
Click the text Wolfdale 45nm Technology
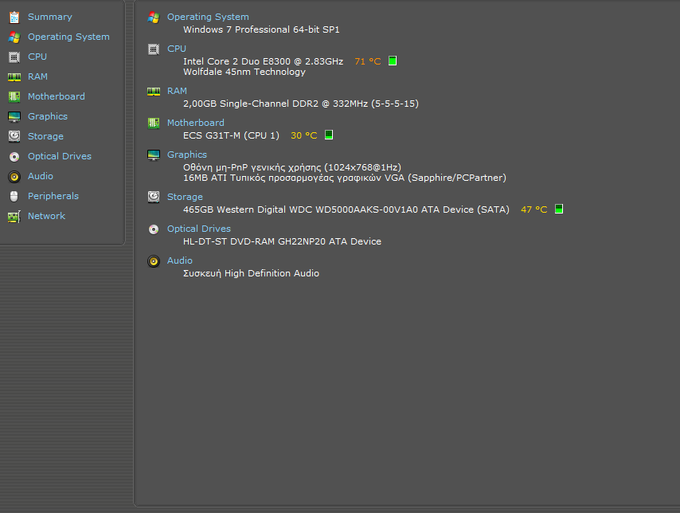[244, 72]
